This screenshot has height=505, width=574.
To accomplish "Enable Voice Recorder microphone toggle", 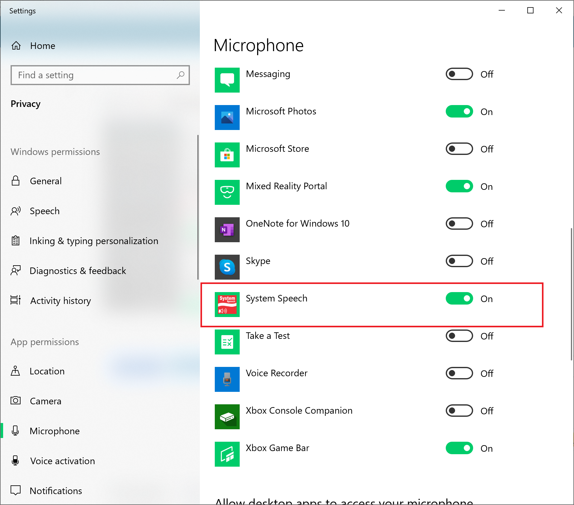I will tap(459, 373).
